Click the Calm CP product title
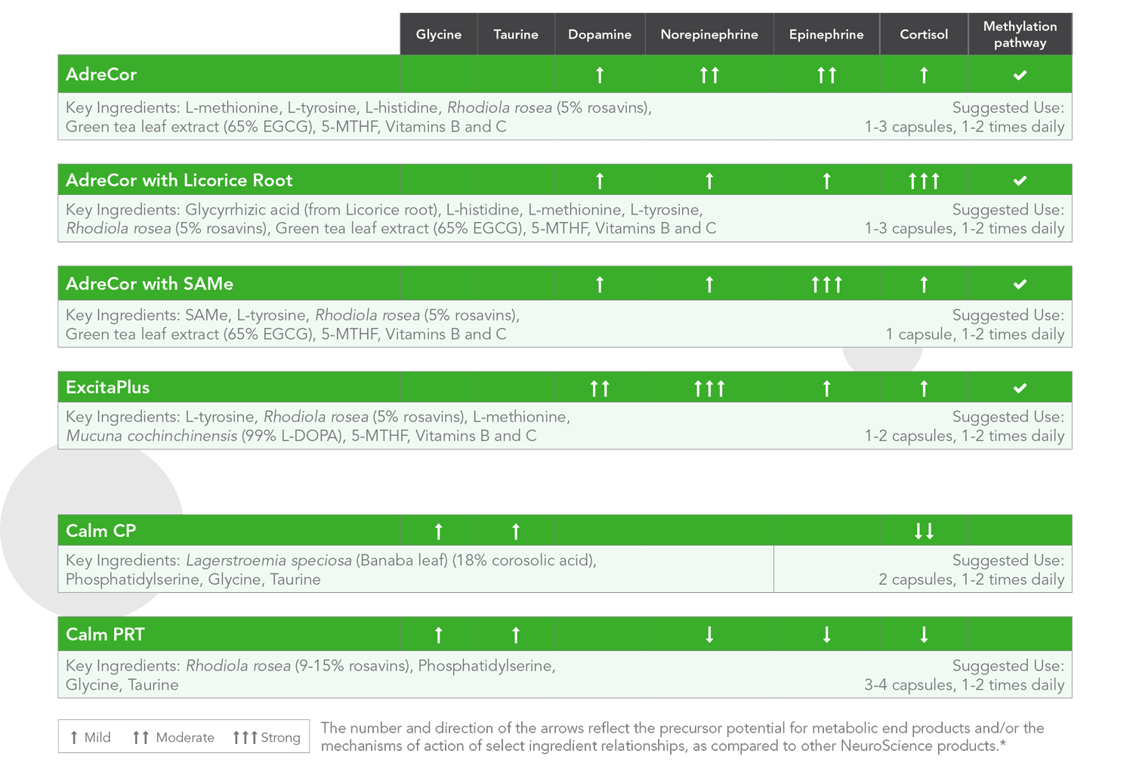Screen dimensions: 1133x769 (101, 531)
